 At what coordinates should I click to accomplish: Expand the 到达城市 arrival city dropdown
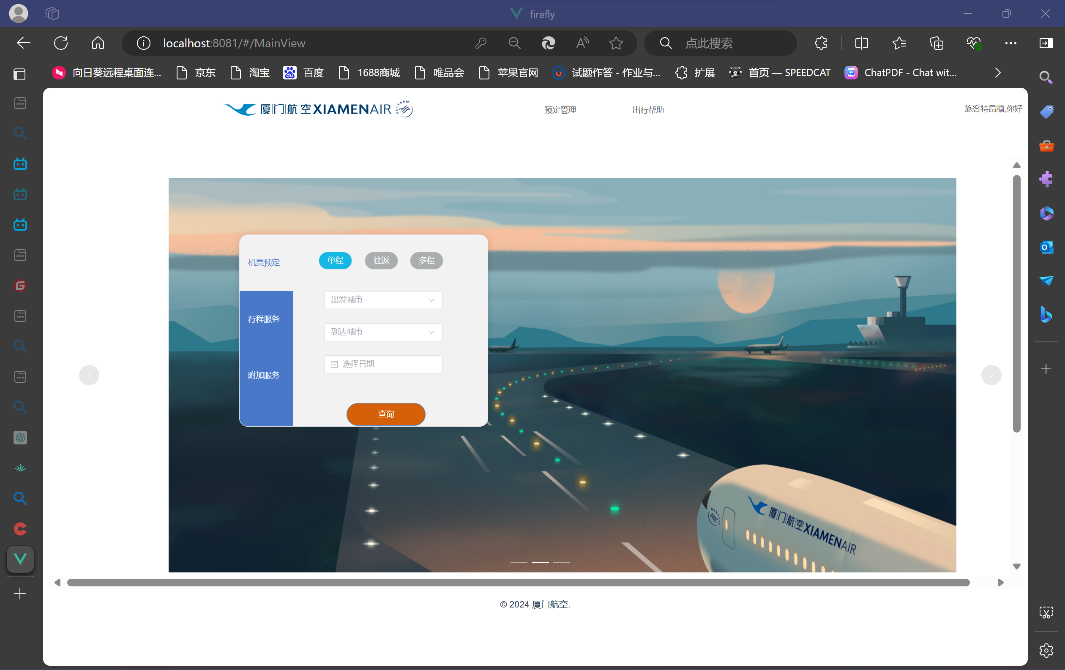(383, 332)
